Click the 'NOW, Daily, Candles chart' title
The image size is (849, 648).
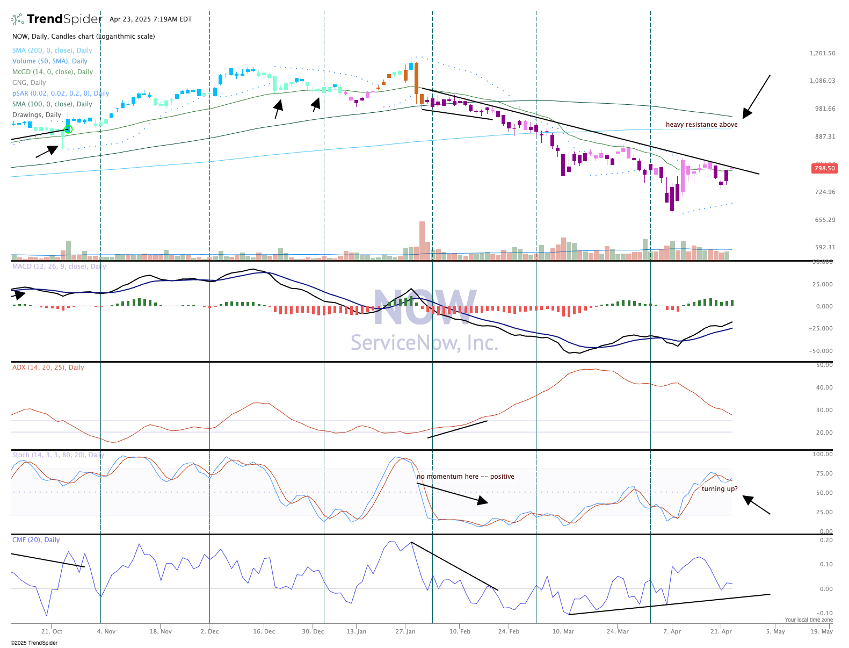tap(83, 37)
